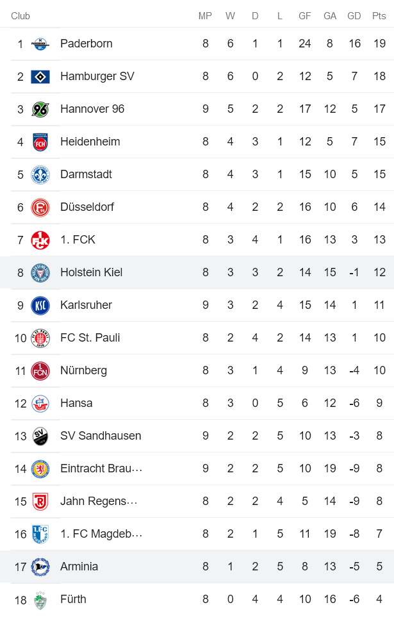Sort by the Pts column header
Screen dimensions: 394x621
(x=379, y=16)
